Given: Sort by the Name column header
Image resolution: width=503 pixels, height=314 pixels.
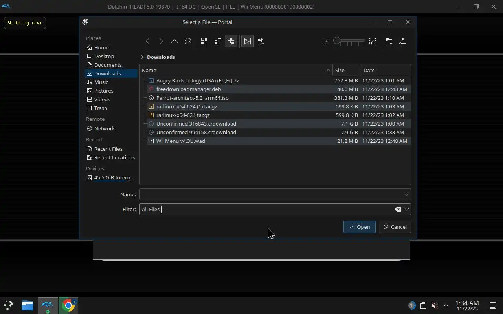Looking at the screenshot, I should pos(236,70).
